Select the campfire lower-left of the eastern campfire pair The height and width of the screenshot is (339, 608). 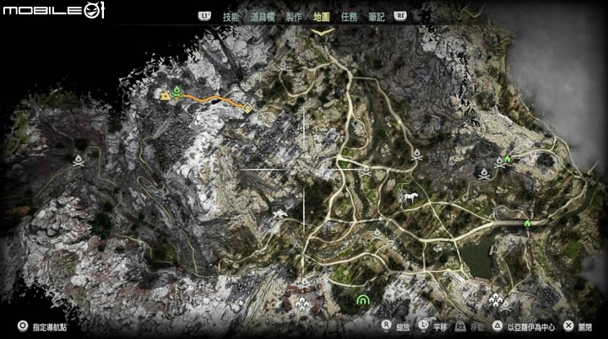pyautogui.click(x=484, y=174)
